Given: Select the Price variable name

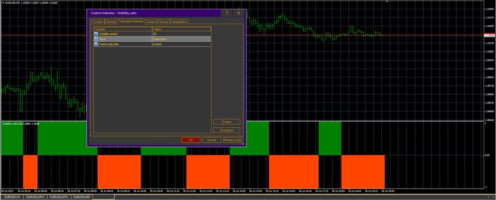Looking at the screenshot, I should [x=102, y=39].
